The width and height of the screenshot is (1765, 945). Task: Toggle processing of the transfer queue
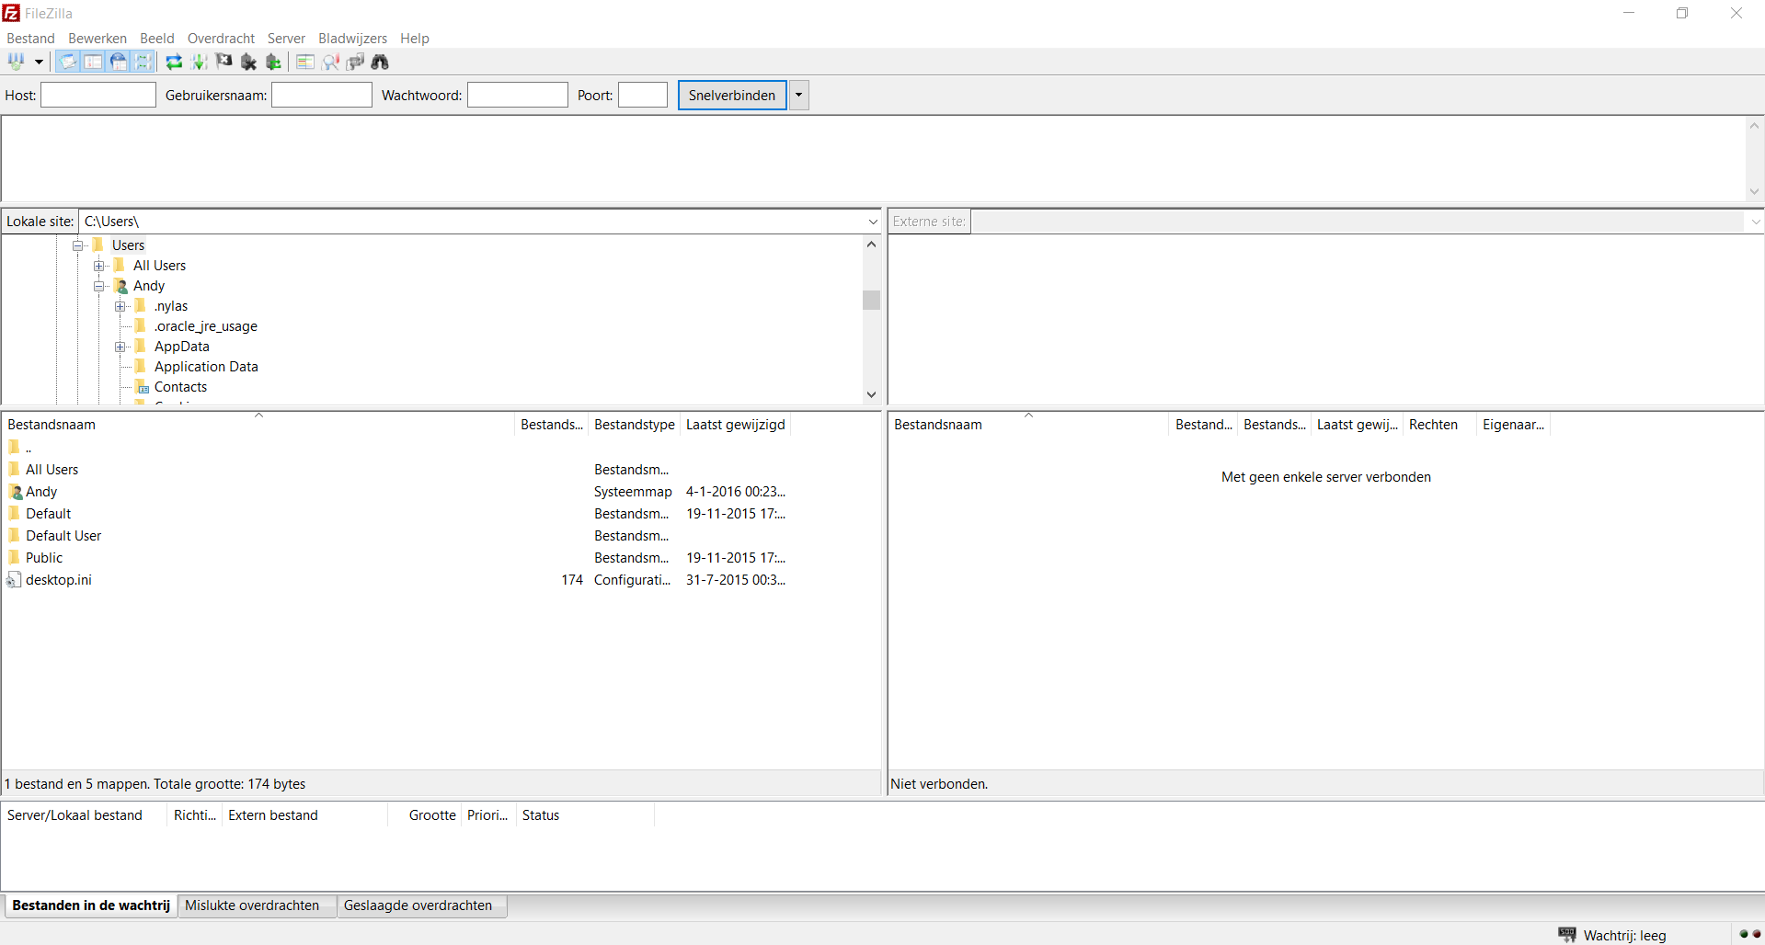coord(199,62)
